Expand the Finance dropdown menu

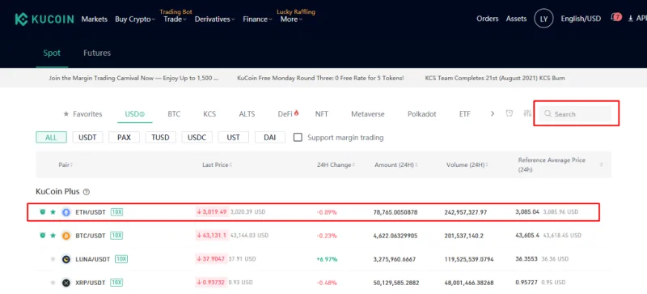click(257, 19)
